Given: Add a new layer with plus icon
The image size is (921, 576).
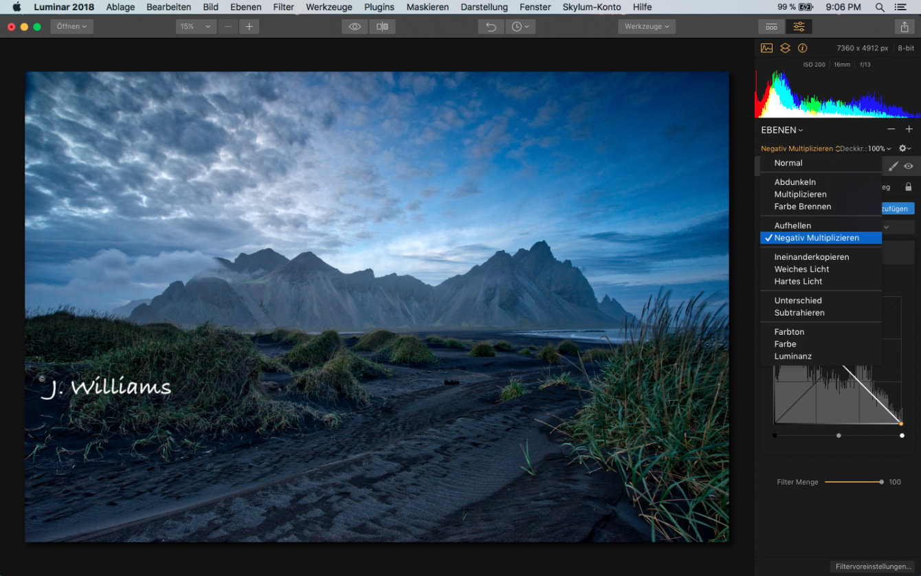Looking at the screenshot, I should (909, 129).
